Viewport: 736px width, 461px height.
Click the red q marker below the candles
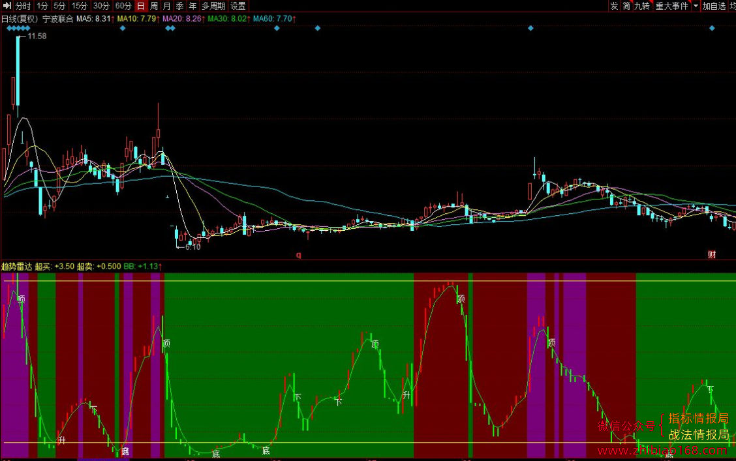click(x=299, y=255)
